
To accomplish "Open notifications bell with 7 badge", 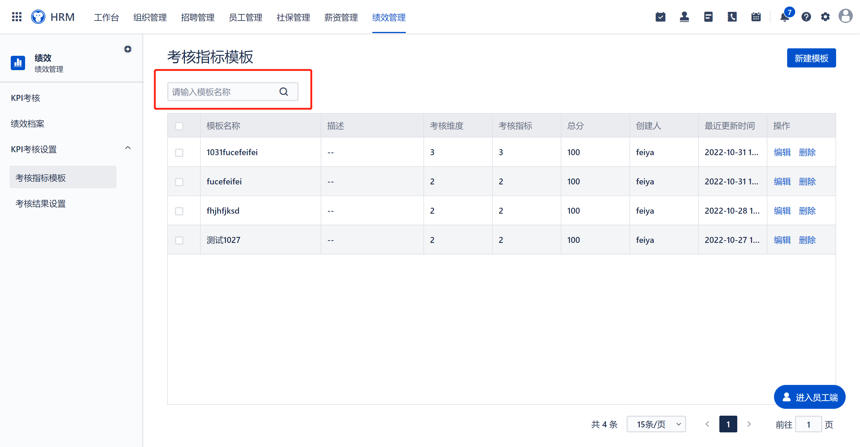I will click(x=785, y=17).
